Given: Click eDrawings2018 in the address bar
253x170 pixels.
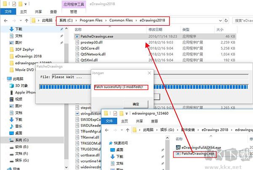Looking at the screenshot, I should (152, 20).
